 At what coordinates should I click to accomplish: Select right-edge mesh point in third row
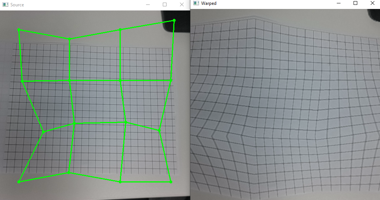click(159, 131)
